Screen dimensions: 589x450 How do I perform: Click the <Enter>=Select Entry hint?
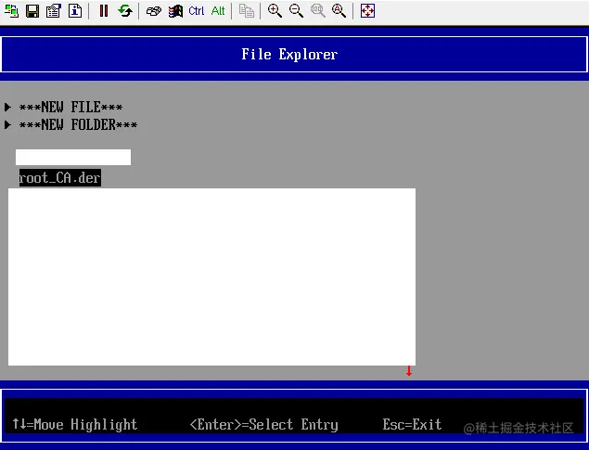click(264, 424)
